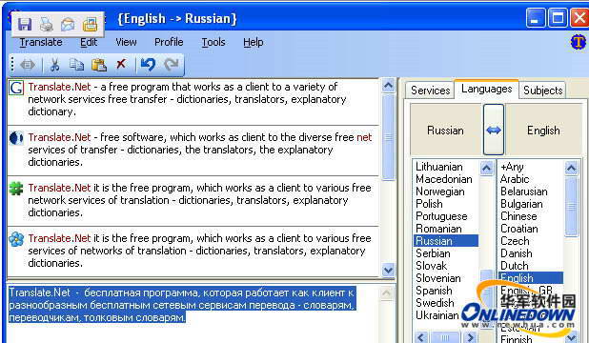The width and height of the screenshot is (589, 343).
Task: Click the yellow icon next to the email icon
Action: click(90, 25)
